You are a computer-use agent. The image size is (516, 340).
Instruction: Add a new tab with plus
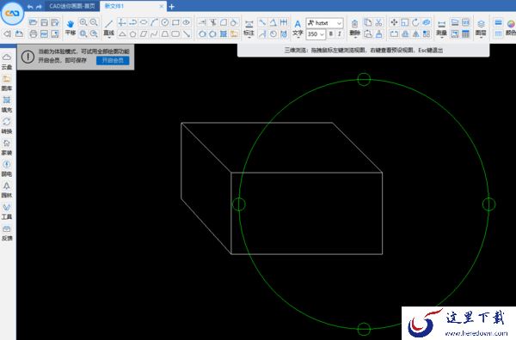coord(171,6)
